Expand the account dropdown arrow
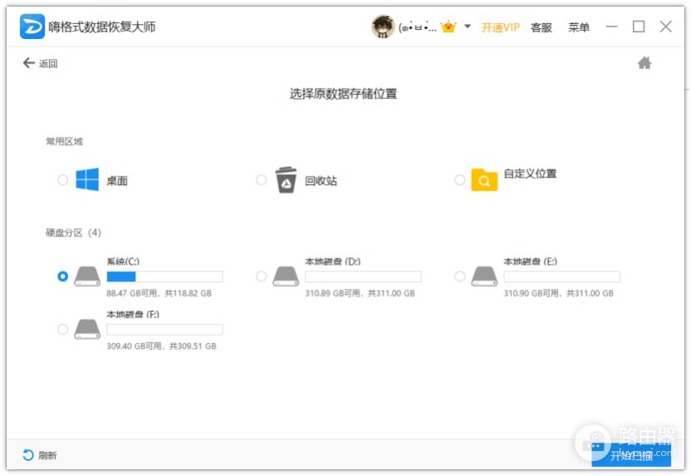Viewport: 691px width, 476px height. coord(468,27)
